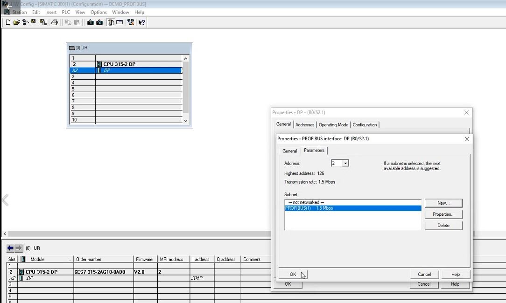Open the PLC menu

click(x=66, y=12)
